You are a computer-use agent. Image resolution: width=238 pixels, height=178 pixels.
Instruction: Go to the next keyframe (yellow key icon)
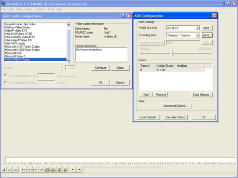pyautogui.click(x=53, y=170)
